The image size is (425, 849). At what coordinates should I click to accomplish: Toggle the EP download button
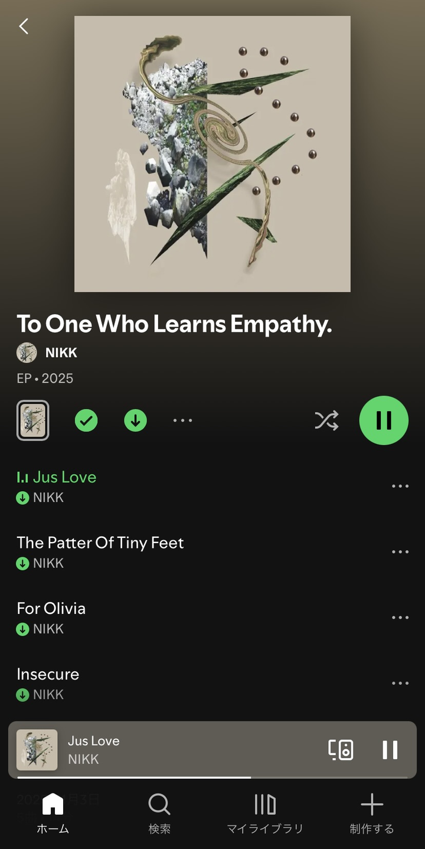coord(135,420)
